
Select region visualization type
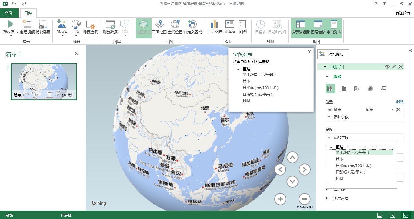pyautogui.click(x=384, y=89)
